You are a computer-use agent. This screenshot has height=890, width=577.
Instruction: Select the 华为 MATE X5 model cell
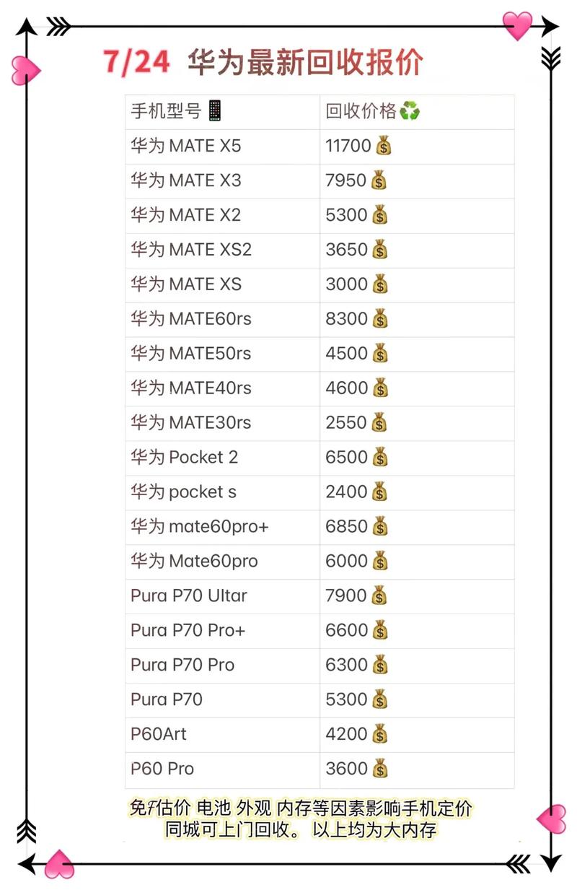coord(185,146)
